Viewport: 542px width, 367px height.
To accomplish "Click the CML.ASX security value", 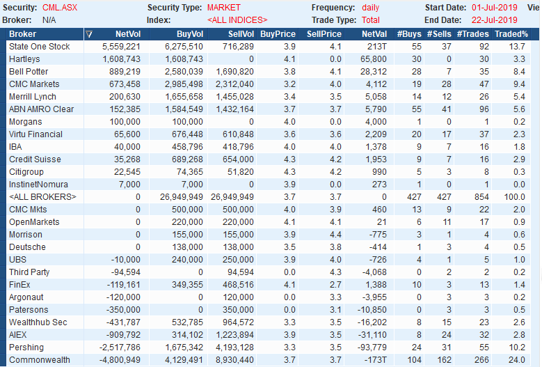I will coord(60,8).
